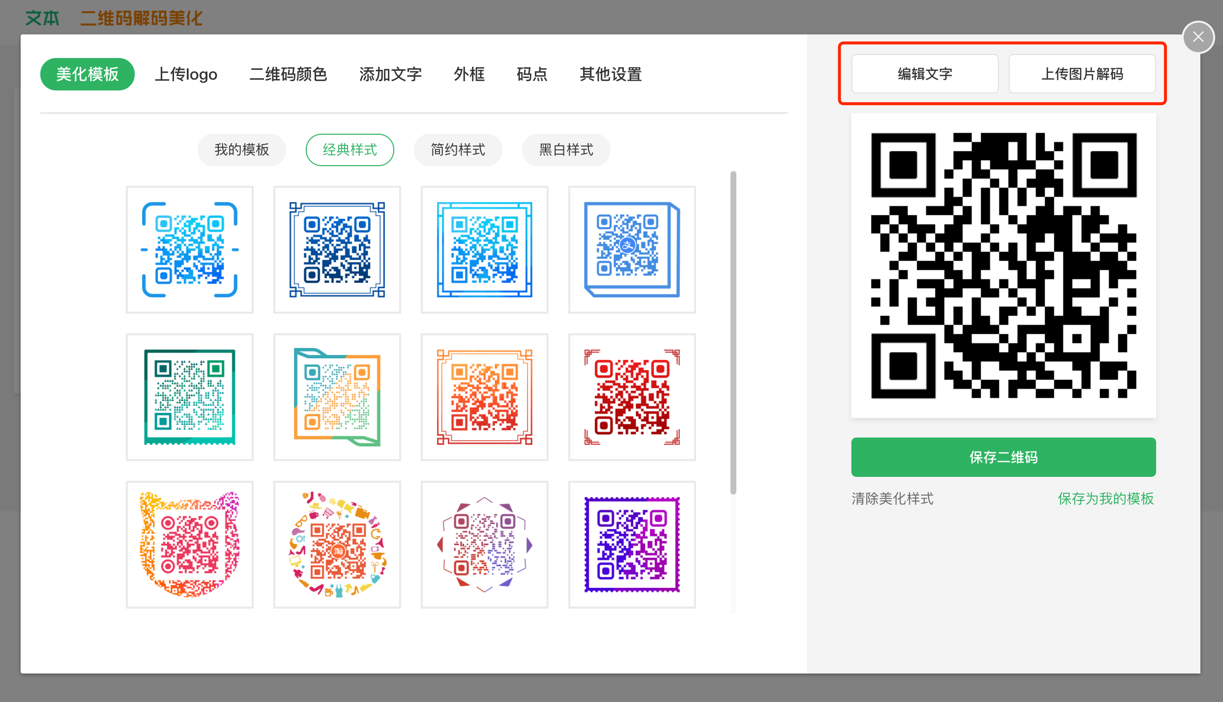1223x702 pixels.
Task: Show 我的模板 templates
Action: coord(242,149)
